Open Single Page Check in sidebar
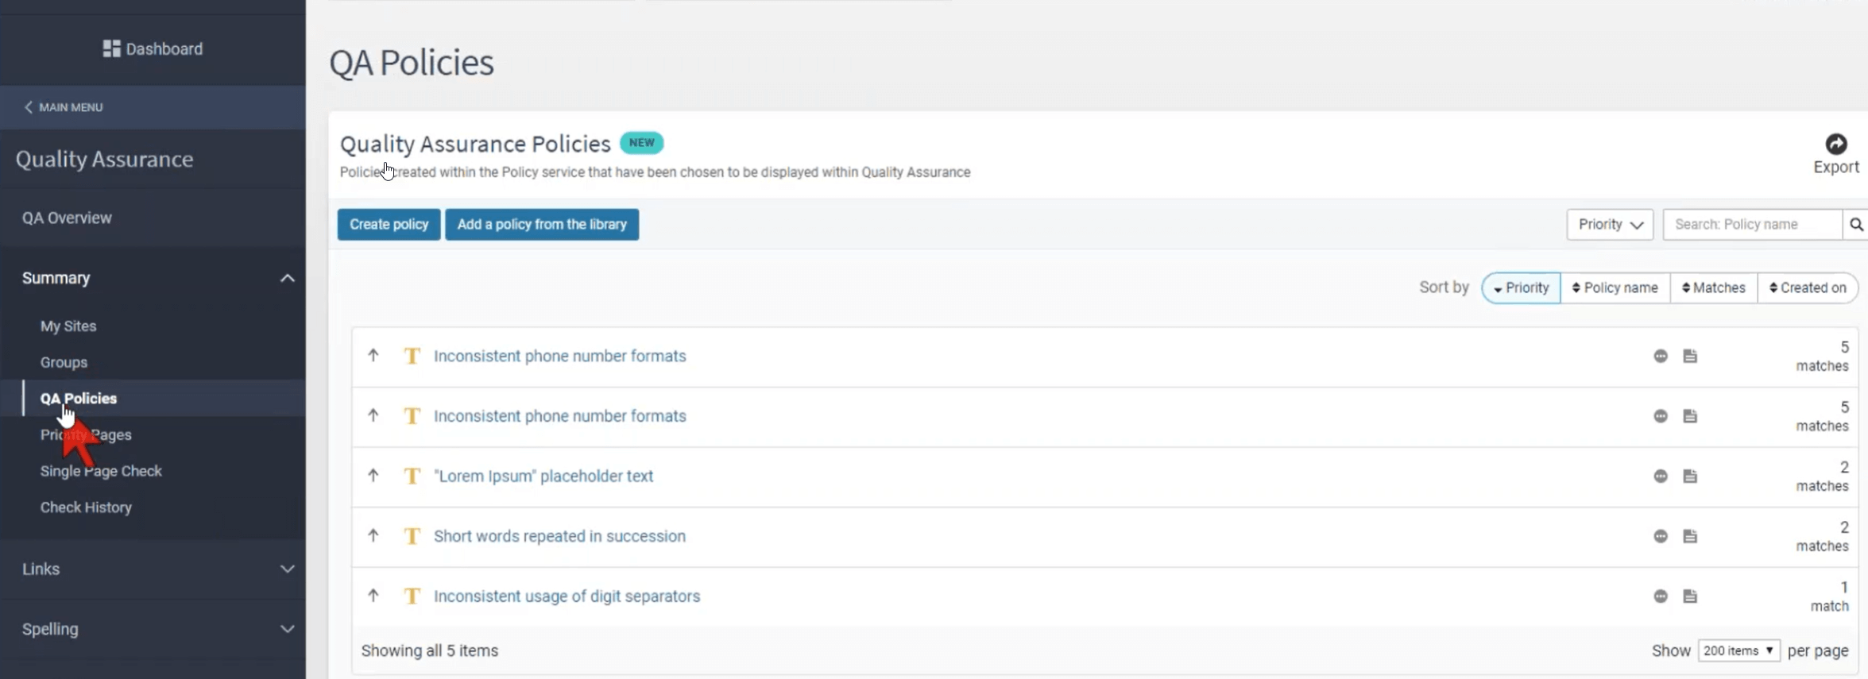The width and height of the screenshot is (1868, 679). [x=101, y=471]
